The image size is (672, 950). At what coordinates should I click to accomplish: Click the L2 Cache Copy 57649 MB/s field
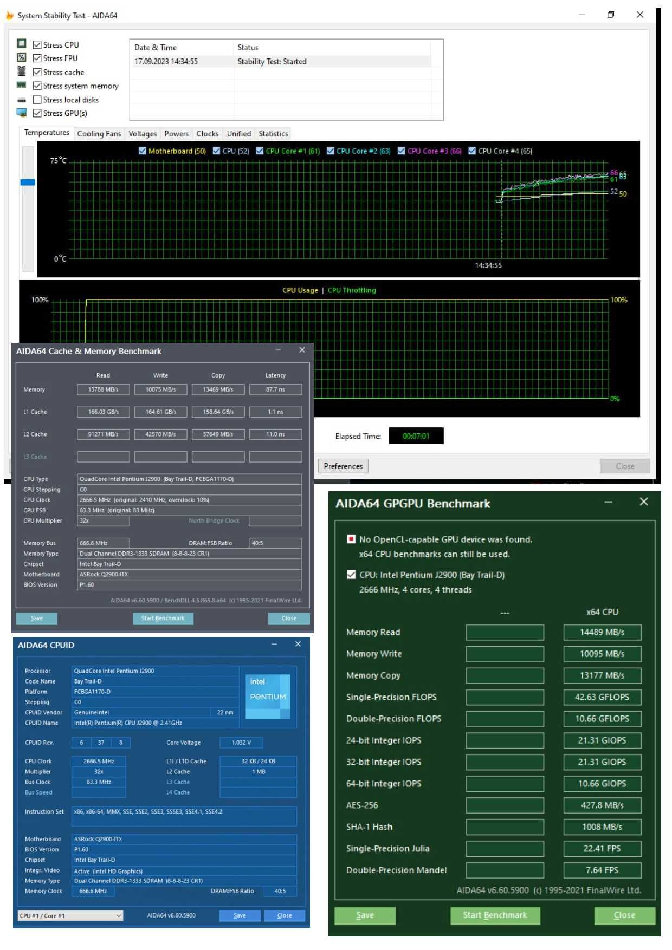(x=218, y=434)
